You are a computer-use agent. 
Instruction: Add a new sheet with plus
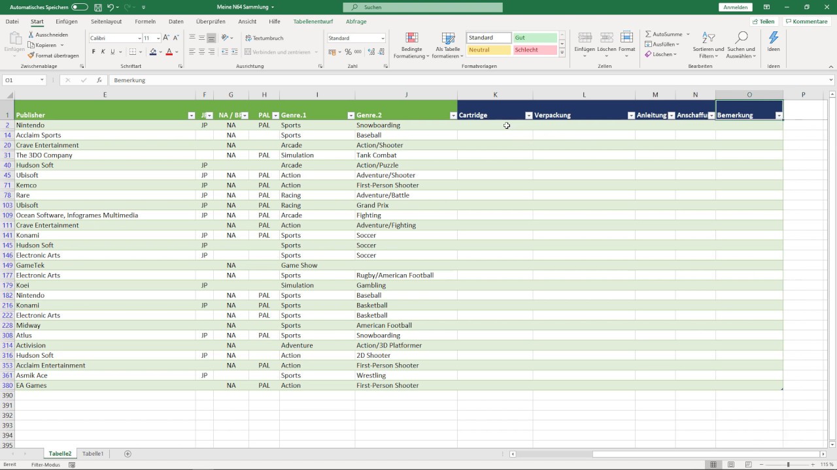128,454
